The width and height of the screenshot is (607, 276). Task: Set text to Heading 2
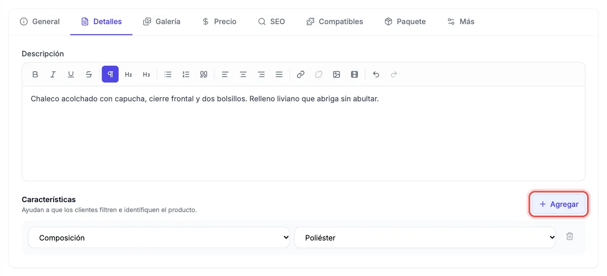[129, 74]
